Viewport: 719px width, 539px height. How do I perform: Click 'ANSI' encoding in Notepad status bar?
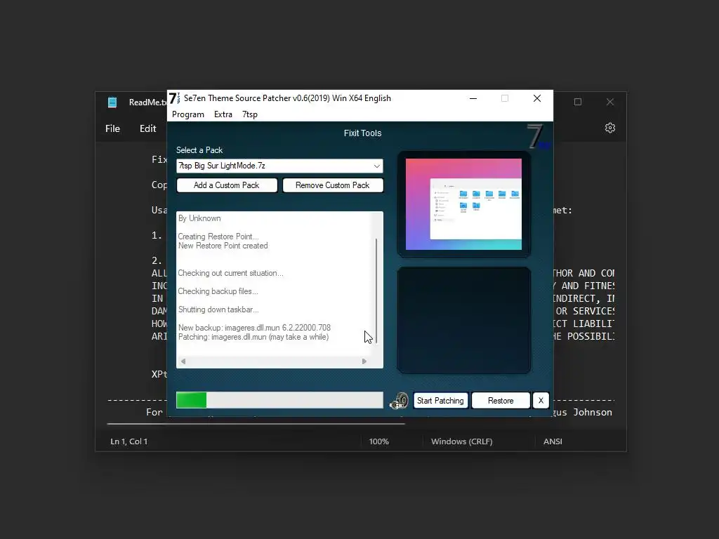pos(553,441)
